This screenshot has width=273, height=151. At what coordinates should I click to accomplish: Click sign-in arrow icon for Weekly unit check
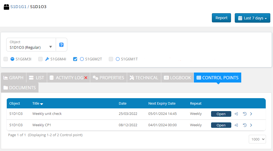(236, 114)
